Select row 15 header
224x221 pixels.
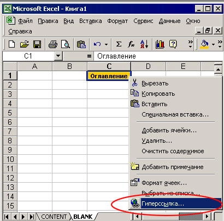pos(10,206)
